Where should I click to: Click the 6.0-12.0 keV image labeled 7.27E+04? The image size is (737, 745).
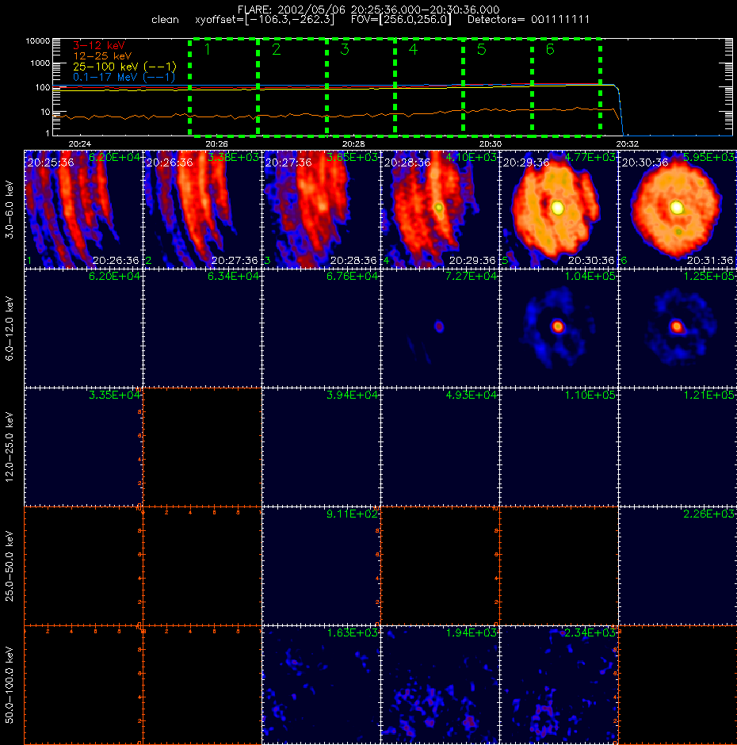pos(440,328)
